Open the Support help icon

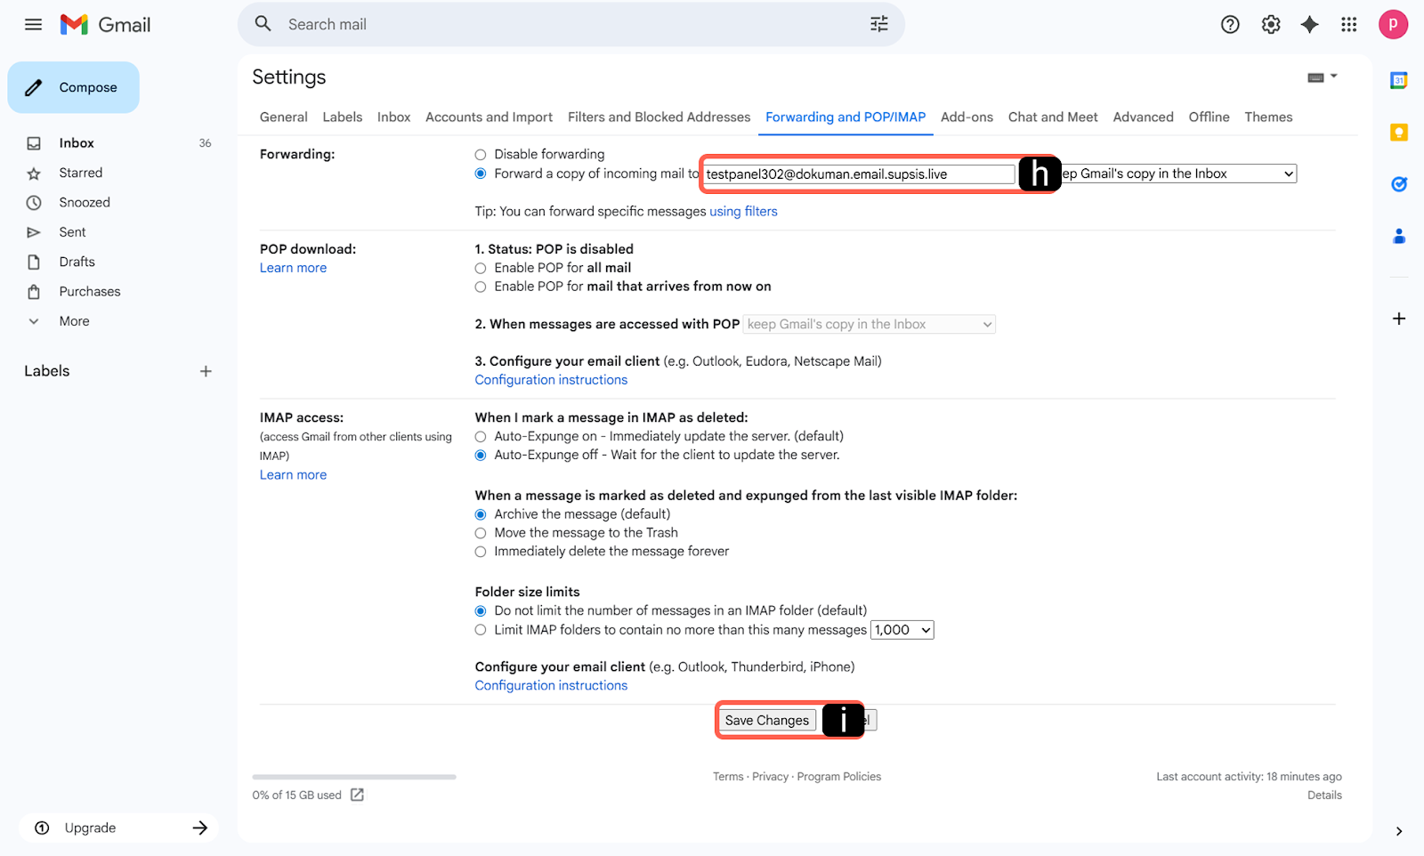1229,25
